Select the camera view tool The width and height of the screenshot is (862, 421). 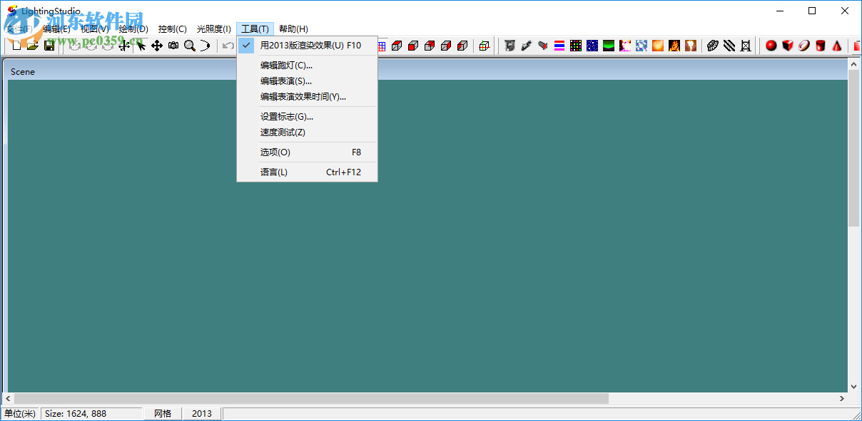(173, 45)
